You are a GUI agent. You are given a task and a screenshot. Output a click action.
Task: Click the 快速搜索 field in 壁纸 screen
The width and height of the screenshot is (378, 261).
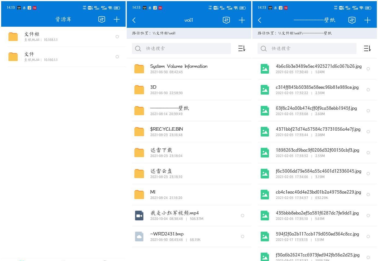point(307,48)
